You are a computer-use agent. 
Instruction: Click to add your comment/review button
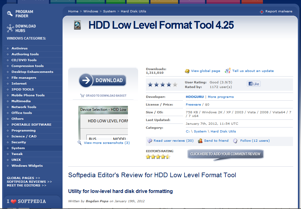coord(225,154)
